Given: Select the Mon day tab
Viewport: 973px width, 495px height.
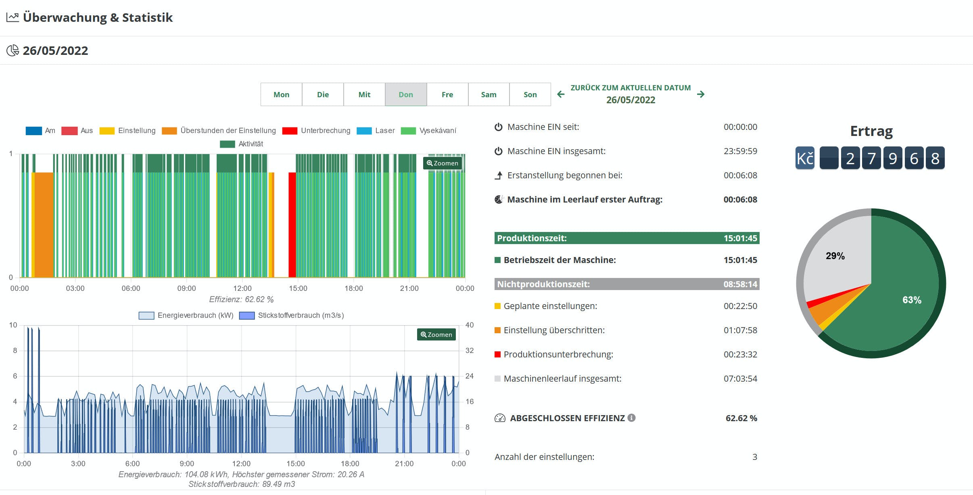Looking at the screenshot, I should (x=281, y=94).
